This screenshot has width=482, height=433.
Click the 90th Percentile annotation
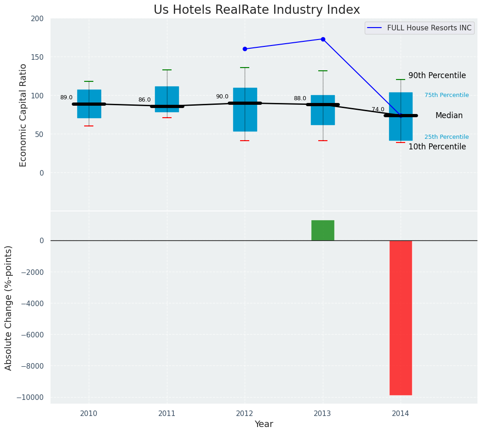coord(437,75)
